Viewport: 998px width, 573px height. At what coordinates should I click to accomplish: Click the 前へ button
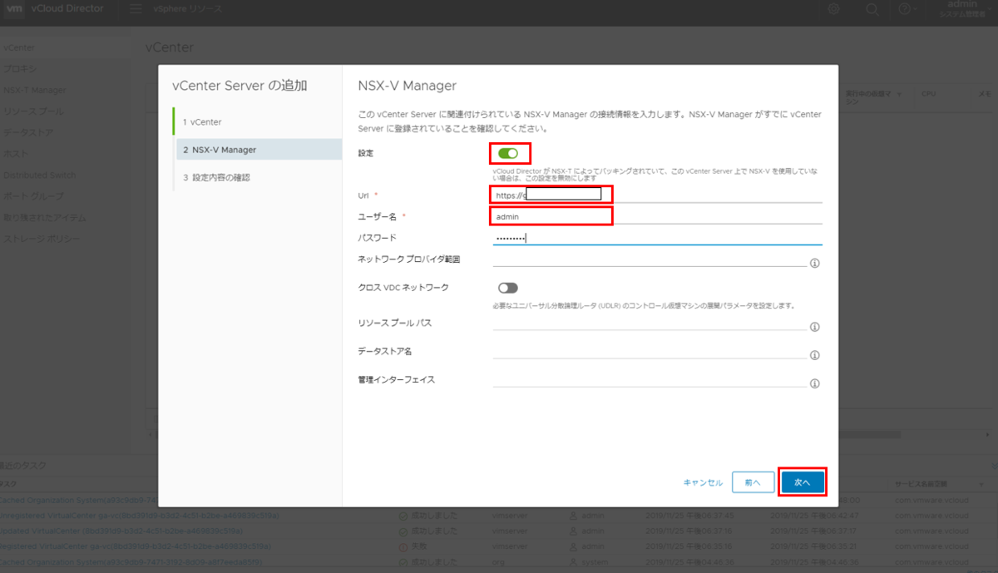tap(753, 482)
